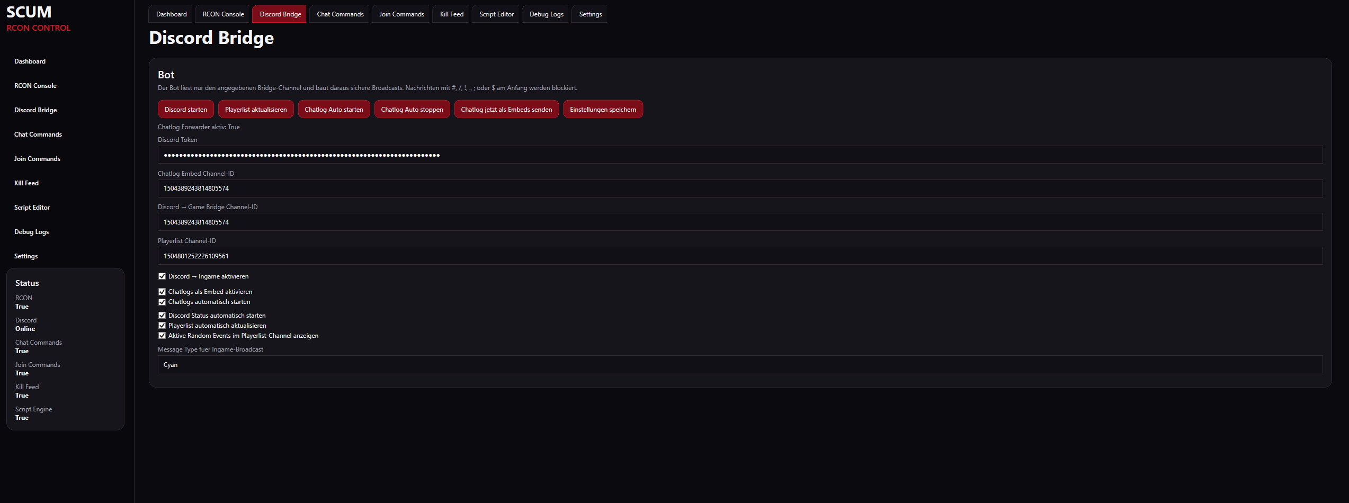1349x503 pixels.
Task: Start Chatlog Auto forwarding
Action: 334,110
